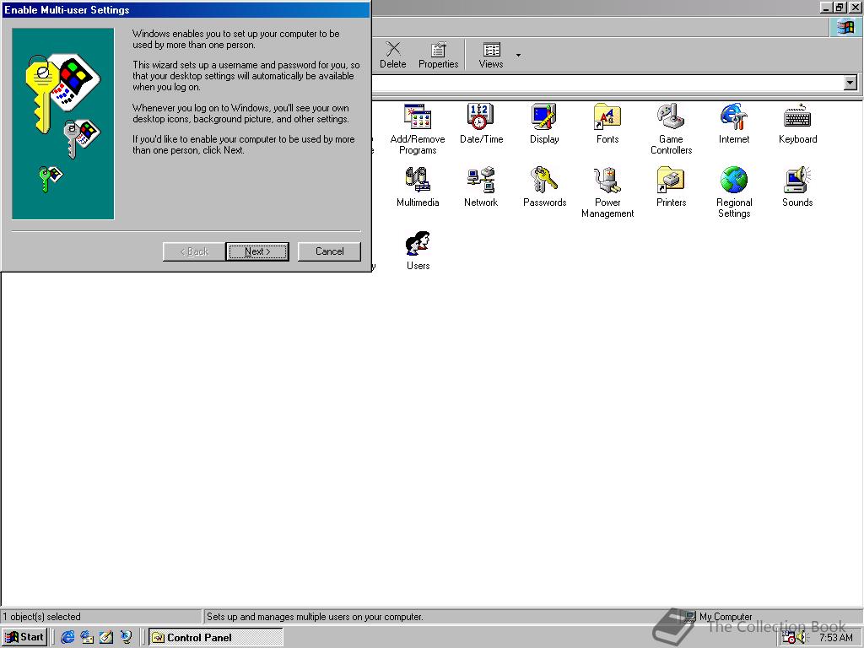Select the Keyboard icon
864x648 pixels.
797,123
